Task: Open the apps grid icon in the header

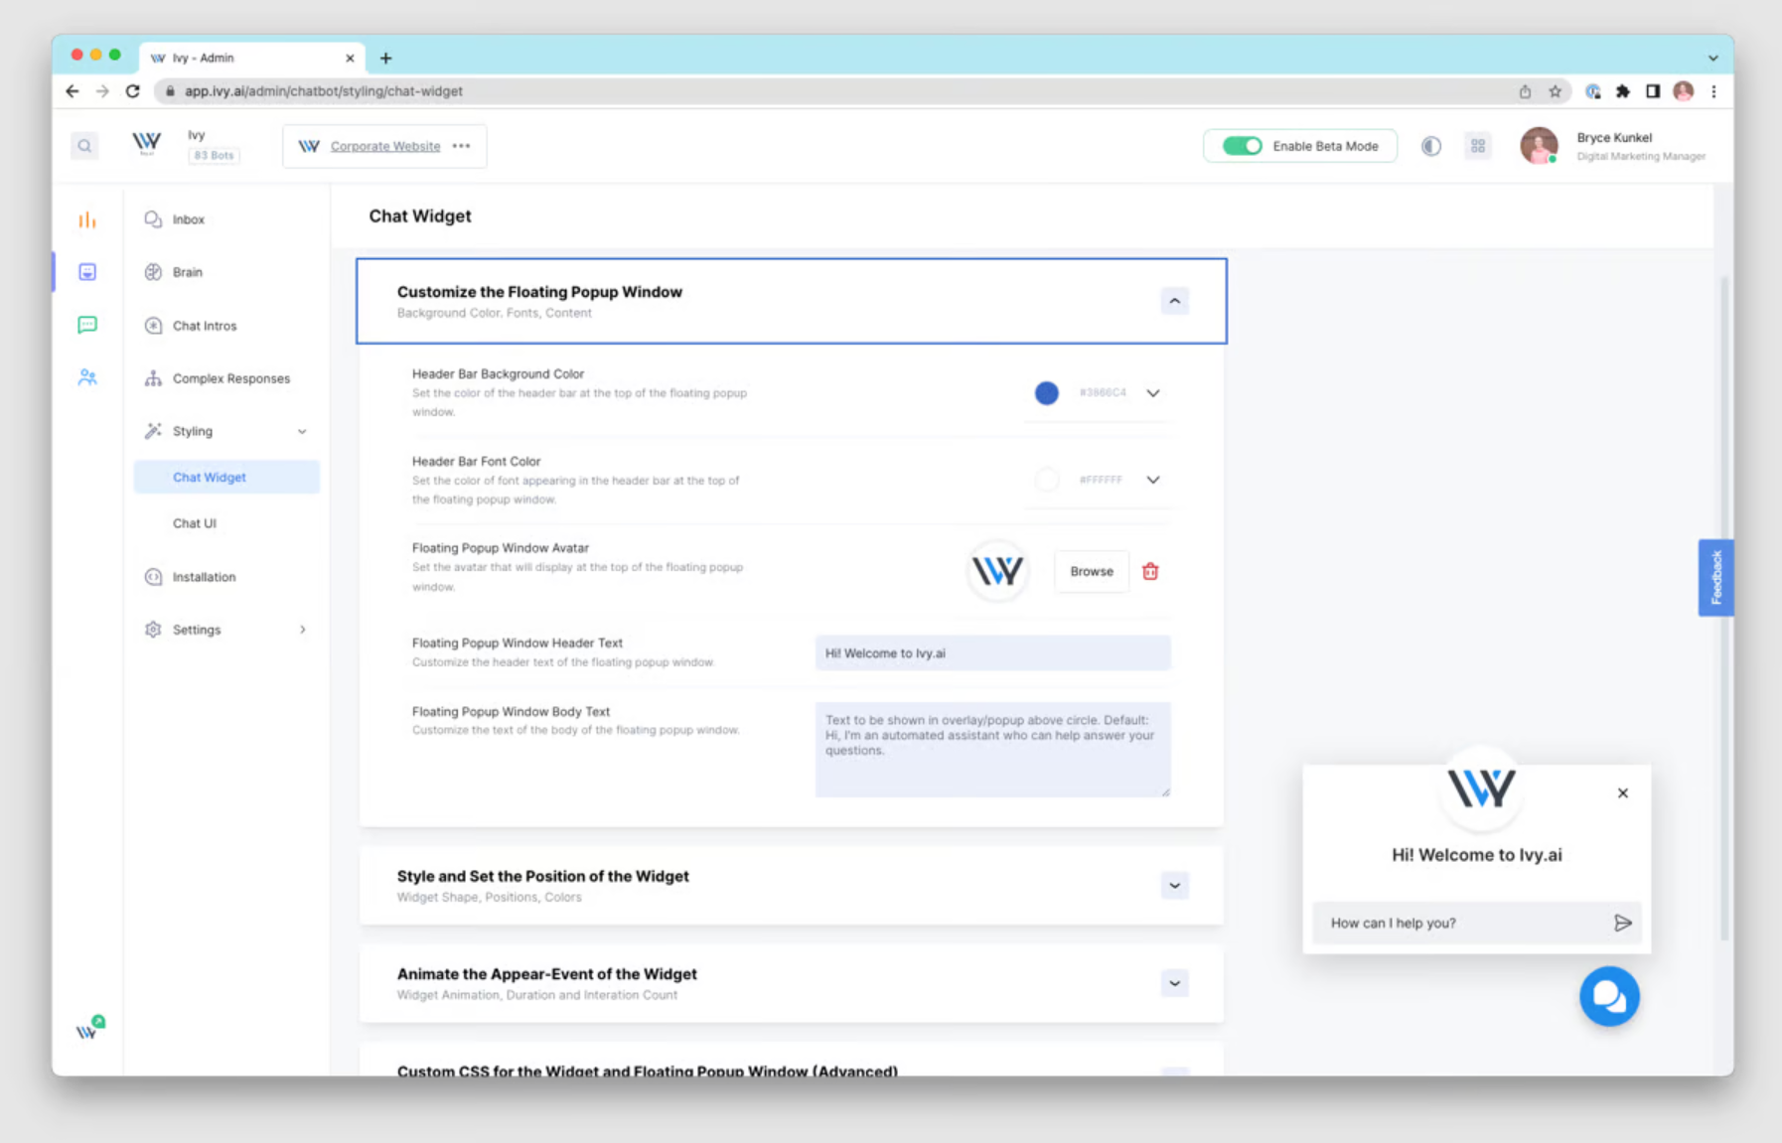Action: click(1478, 146)
